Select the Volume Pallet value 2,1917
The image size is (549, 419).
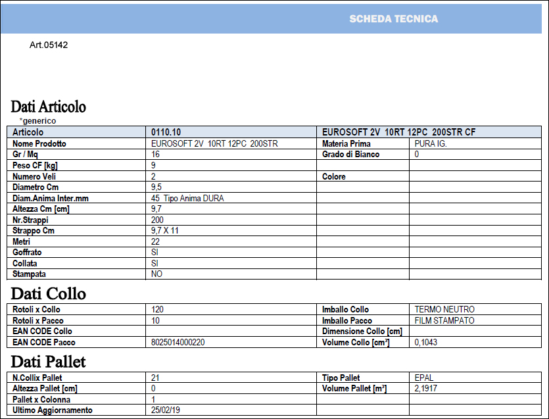pyautogui.click(x=426, y=388)
